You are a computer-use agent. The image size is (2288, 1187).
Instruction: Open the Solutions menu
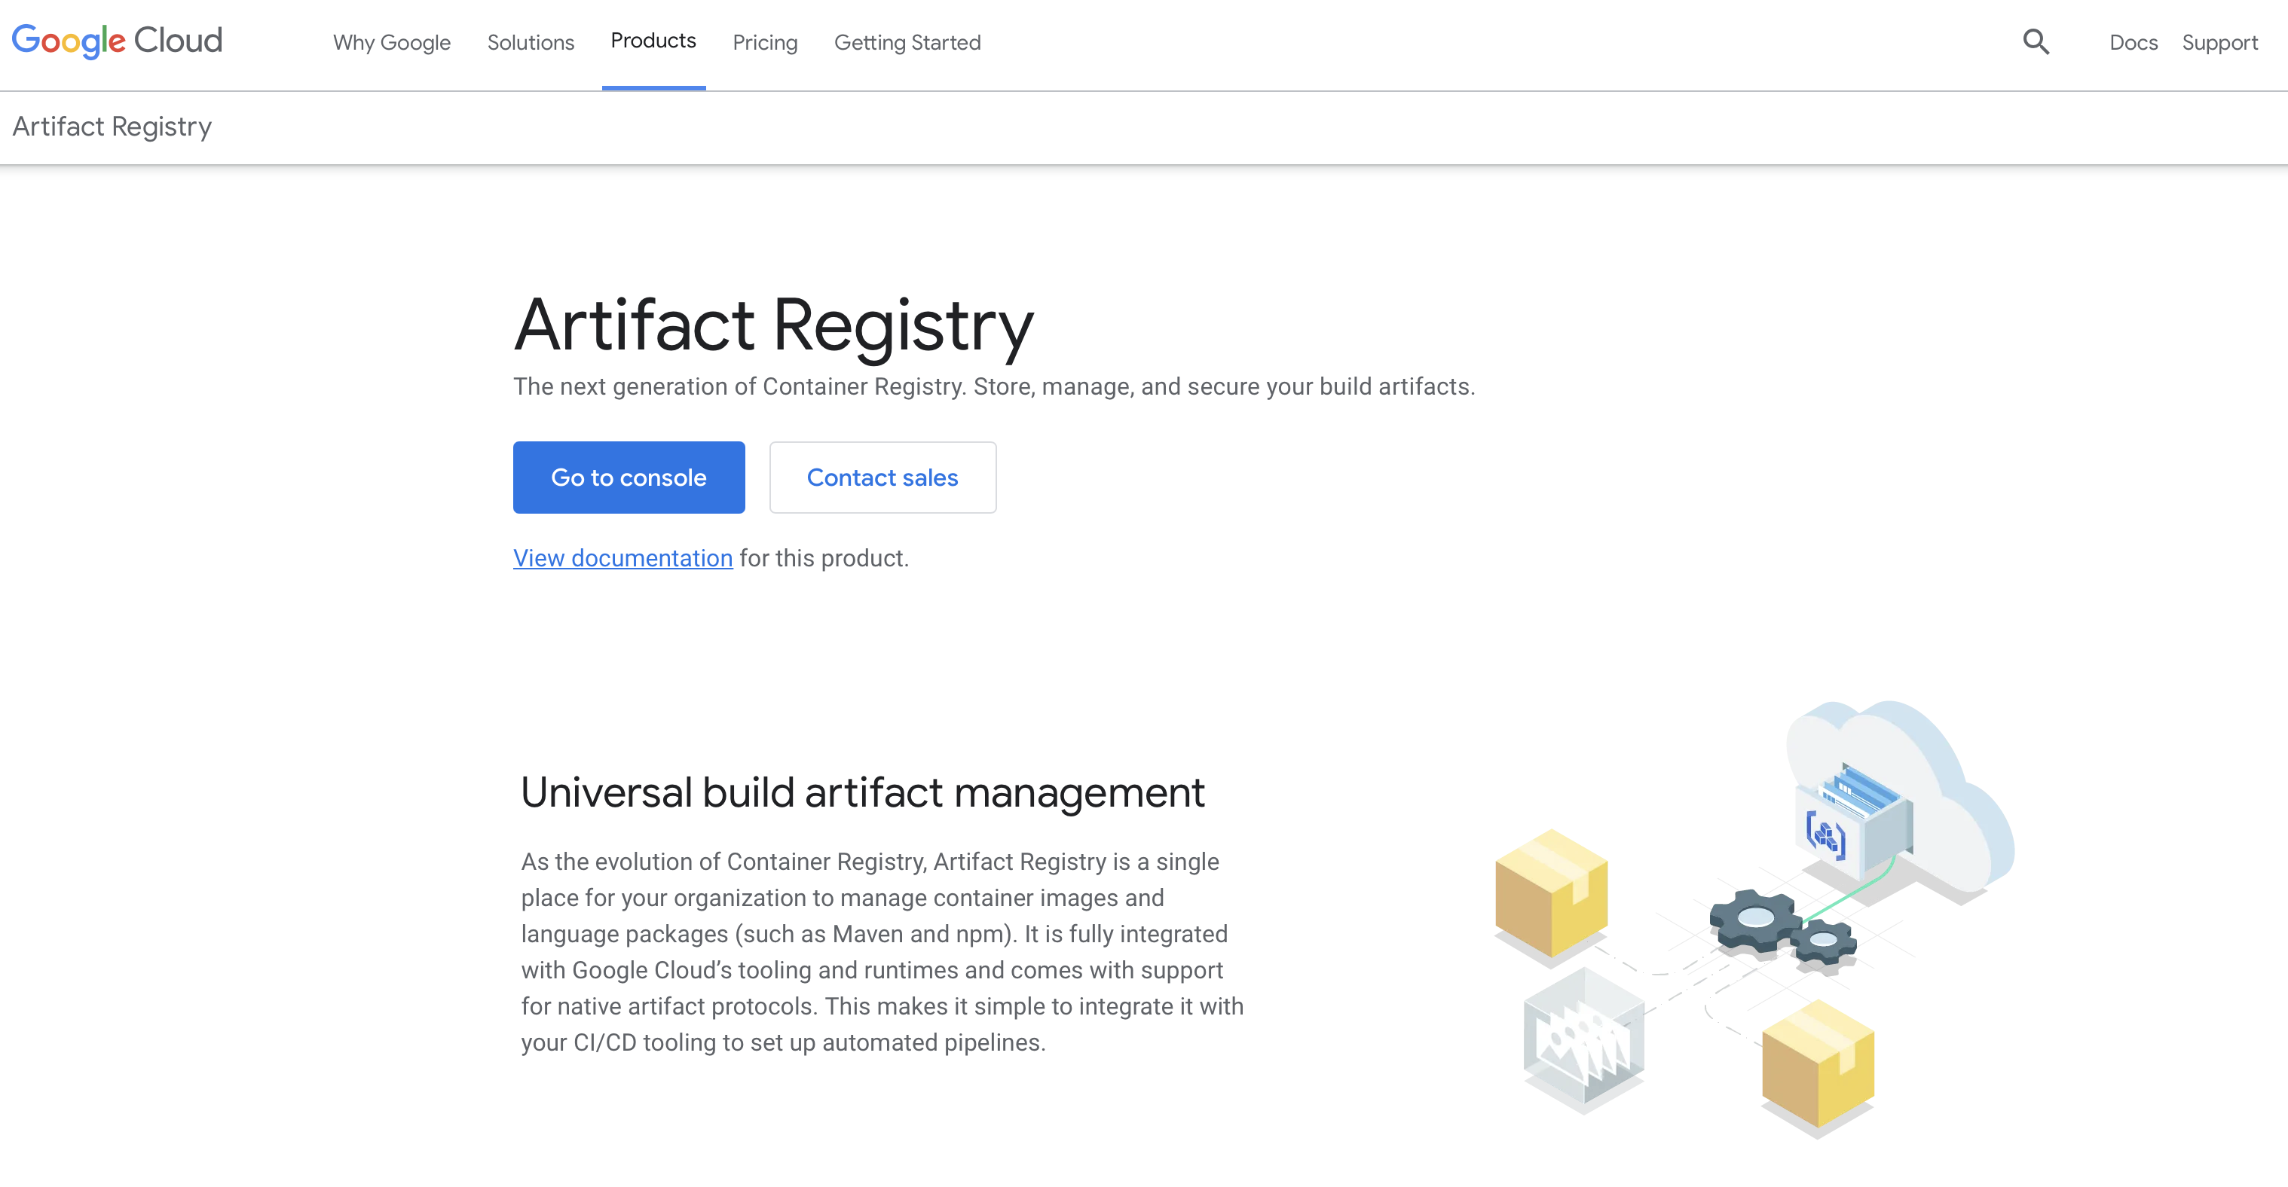coord(531,43)
